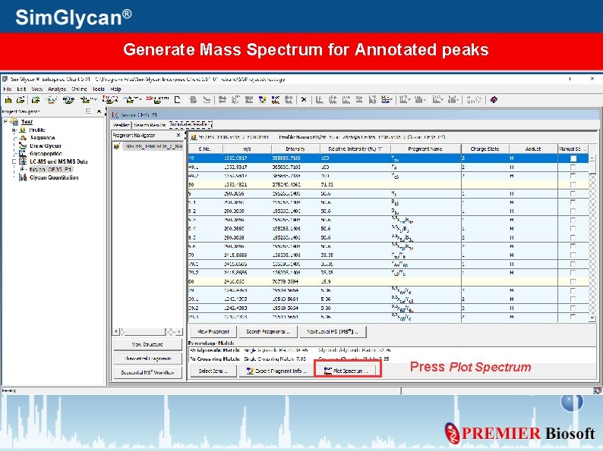Open the Analyze menu
Viewport: 603px width, 451px height.
tap(57, 89)
